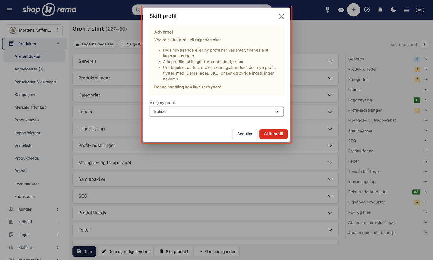Expand the SEO accordion chevron
Image resolution: width=433 pixels, height=260 pixels.
click(x=330, y=196)
